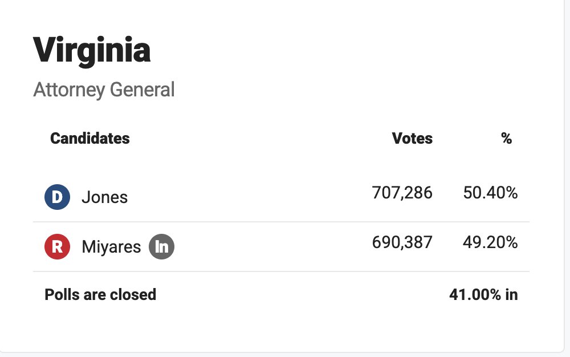Click the 49.20% percentage for Miyares
Screen dimensions: 570x357
[490, 242]
